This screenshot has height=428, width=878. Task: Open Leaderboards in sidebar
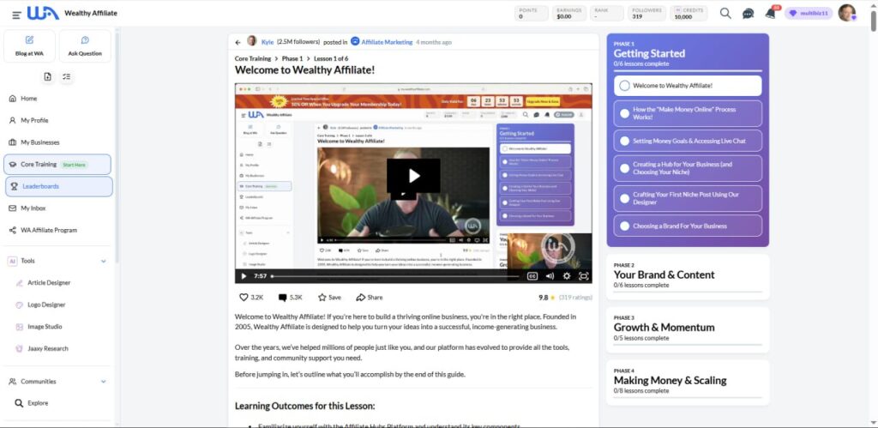click(x=59, y=186)
